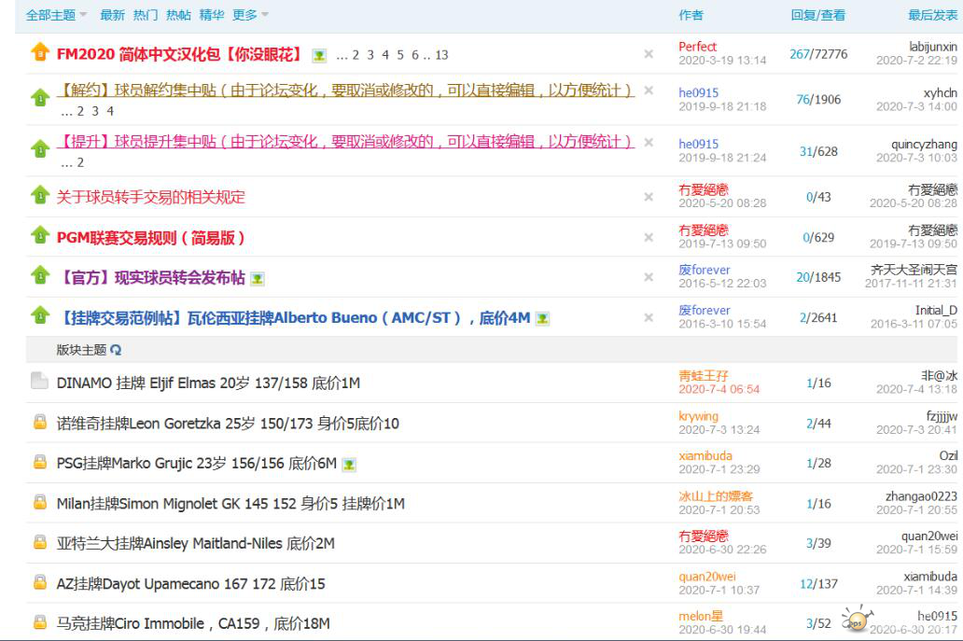
Task: Open the 全部主题 dropdown filter
Action: [56, 15]
